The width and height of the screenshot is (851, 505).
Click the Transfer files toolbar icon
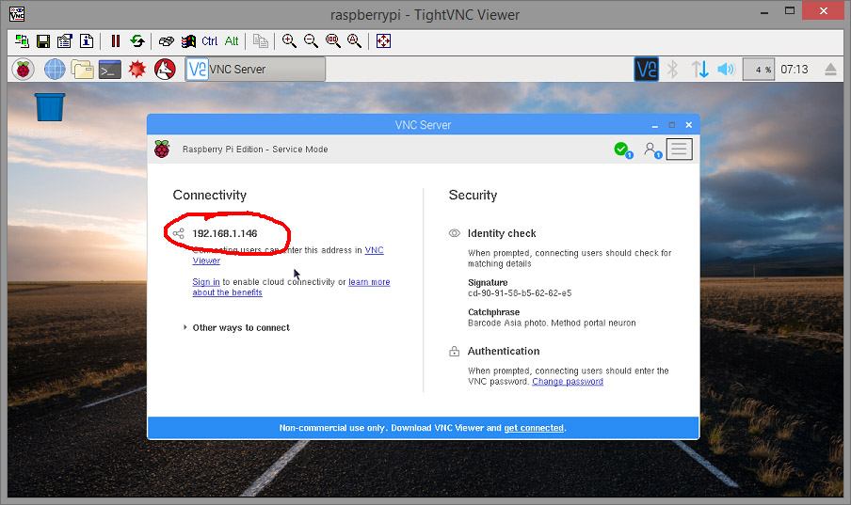[x=261, y=41]
